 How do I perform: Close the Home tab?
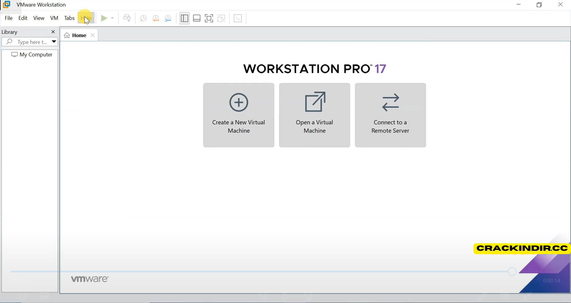[x=93, y=35]
